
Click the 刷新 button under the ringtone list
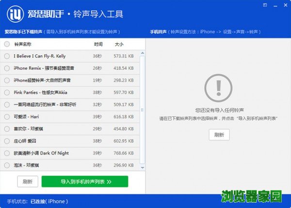[x=28, y=181]
